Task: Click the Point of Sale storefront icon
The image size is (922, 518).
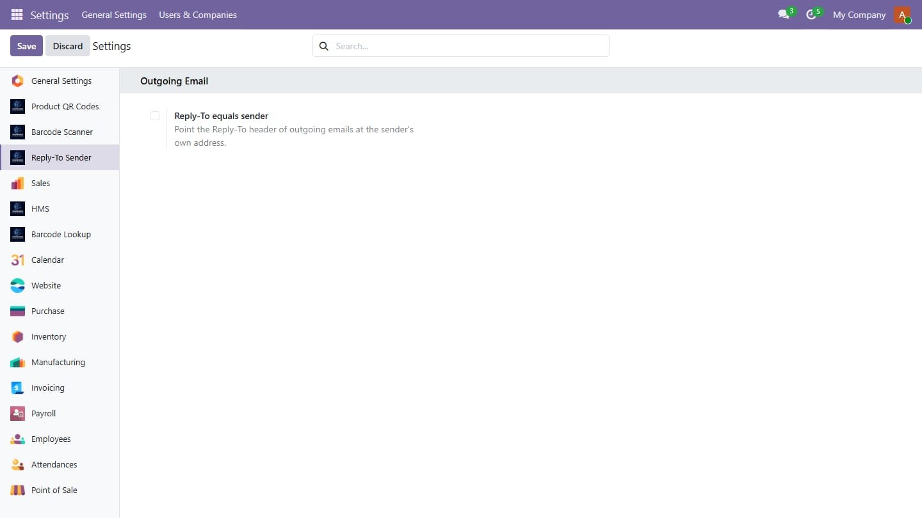Action: [18, 491]
